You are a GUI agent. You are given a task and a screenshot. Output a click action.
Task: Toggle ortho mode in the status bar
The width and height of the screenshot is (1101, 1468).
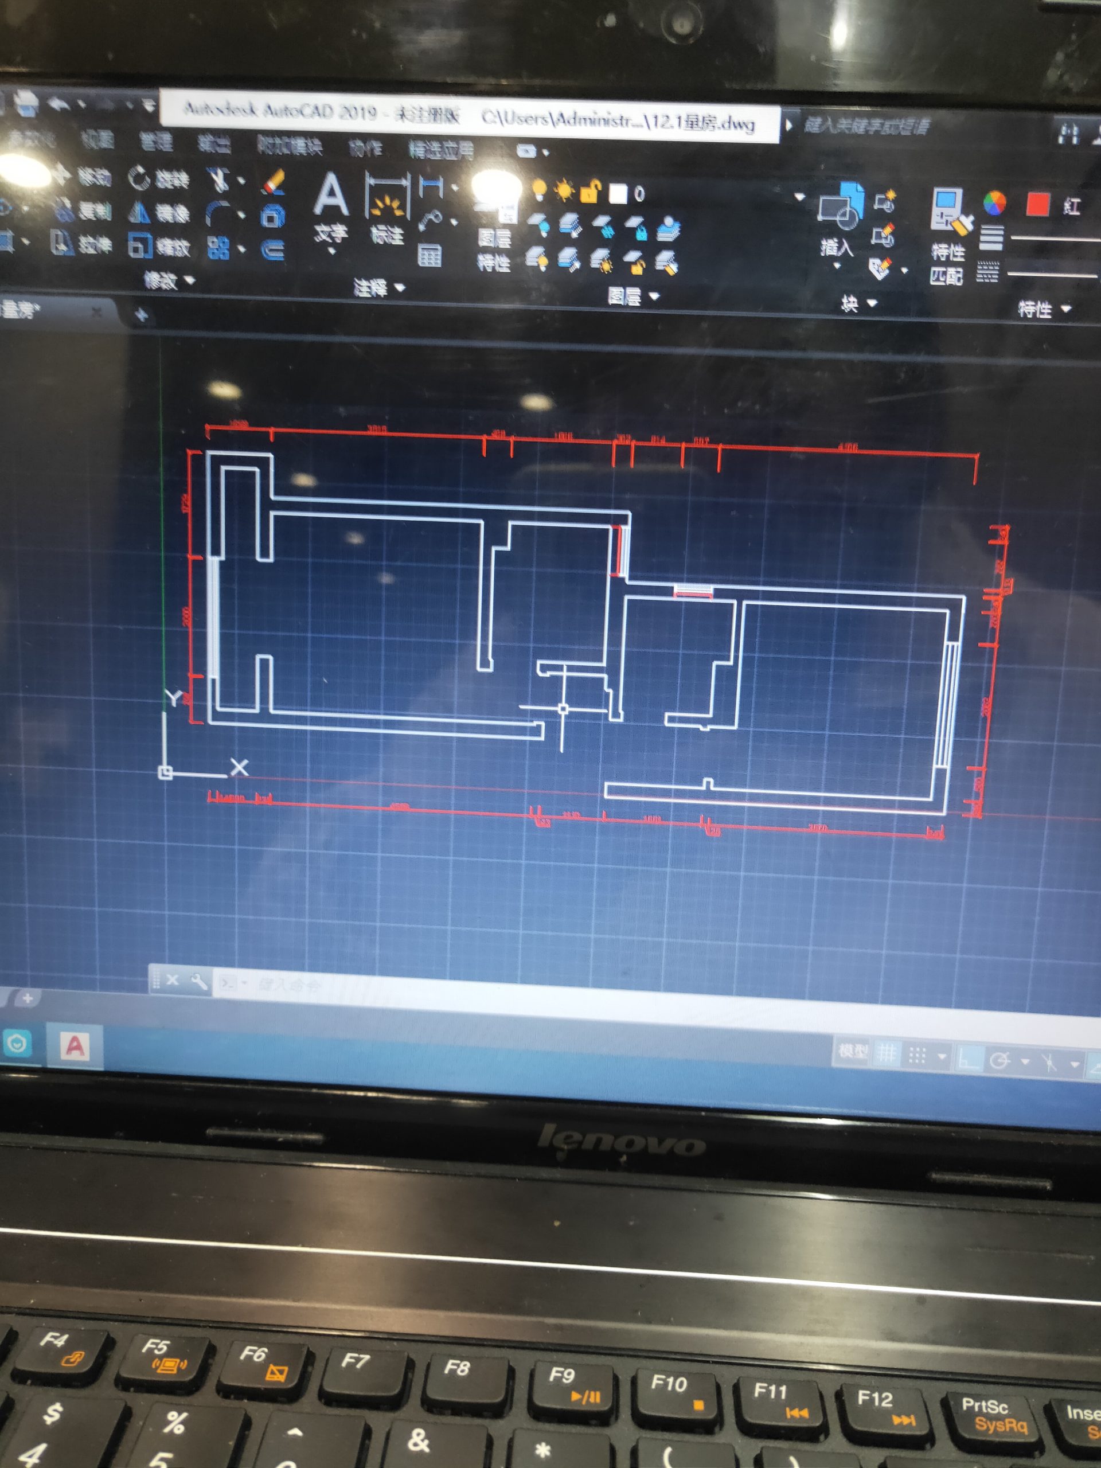click(x=970, y=1059)
